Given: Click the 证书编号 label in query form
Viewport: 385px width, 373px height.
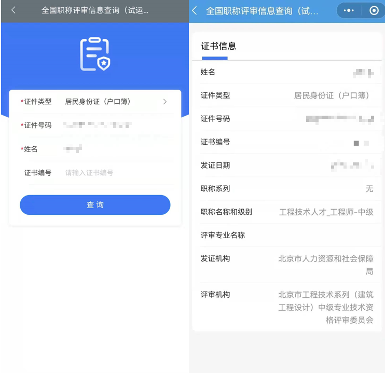Looking at the screenshot, I should point(38,173).
